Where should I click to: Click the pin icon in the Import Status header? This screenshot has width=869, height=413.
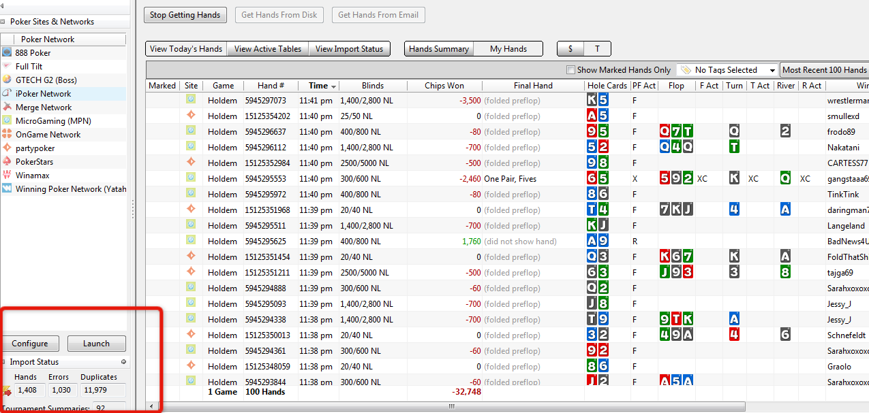(123, 362)
